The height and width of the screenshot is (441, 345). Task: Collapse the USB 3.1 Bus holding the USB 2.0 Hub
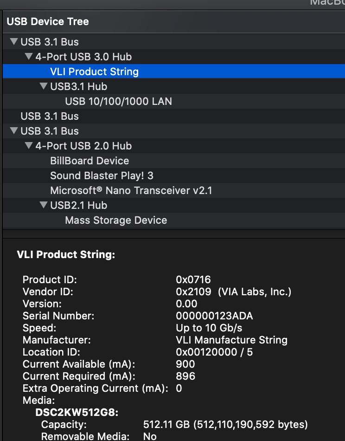(x=13, y=131)
